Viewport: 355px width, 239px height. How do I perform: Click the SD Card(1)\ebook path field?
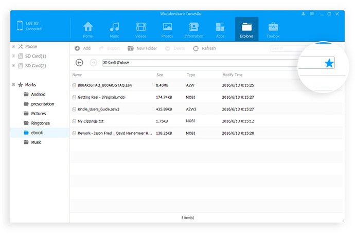[x=196, y=63]
